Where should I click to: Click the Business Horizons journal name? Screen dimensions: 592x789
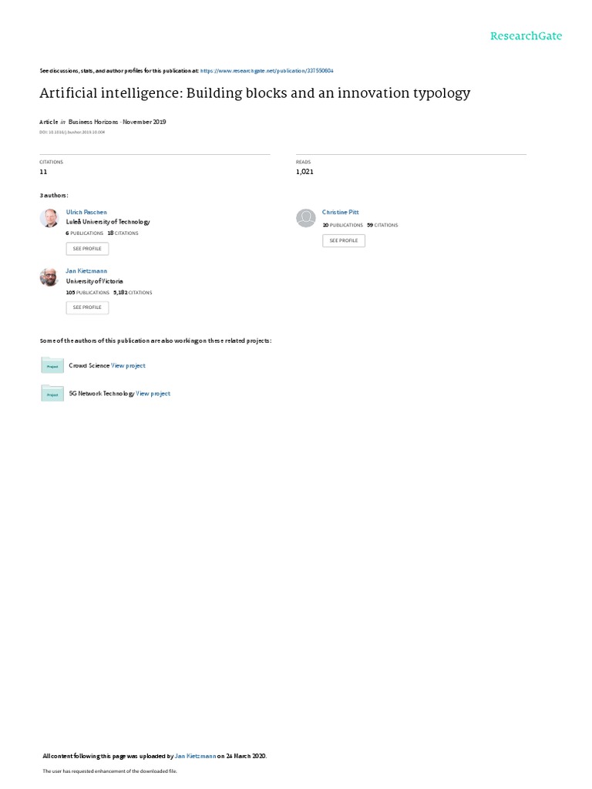(x=93, y=122)
